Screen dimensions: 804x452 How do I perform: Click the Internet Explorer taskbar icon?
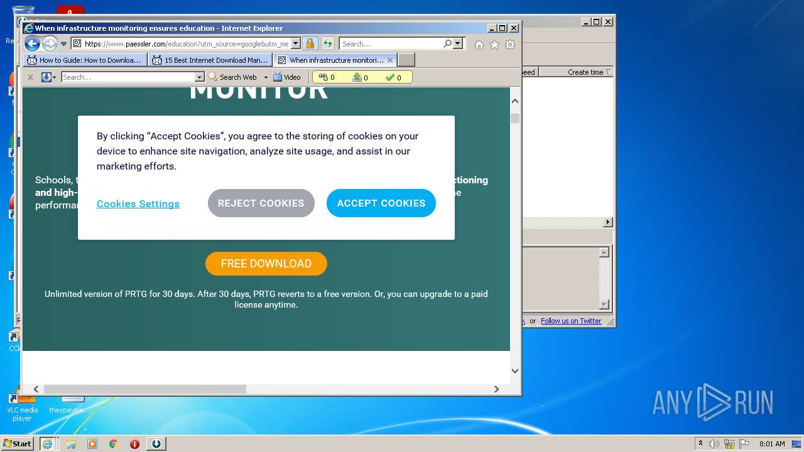coord(48,444)
